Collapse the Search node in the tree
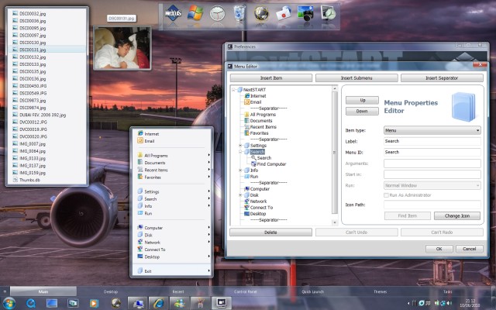The width and height of the screenshot is (496, 310). 241,152
